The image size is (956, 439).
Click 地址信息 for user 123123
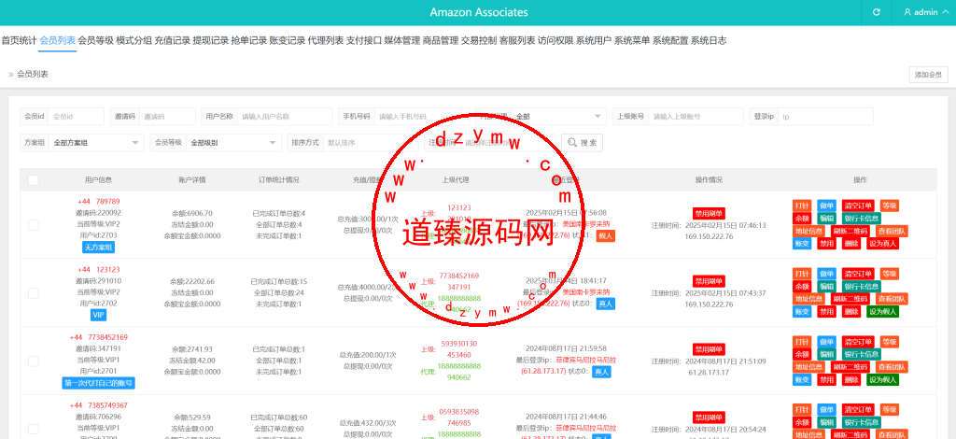pos(809,299)
